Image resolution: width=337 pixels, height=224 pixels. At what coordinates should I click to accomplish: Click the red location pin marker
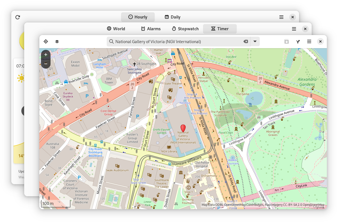[x=183, y=128]
